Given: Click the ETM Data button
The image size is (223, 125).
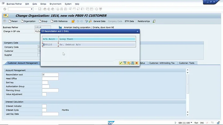Looking at the screenshot, I should point(129,21).
